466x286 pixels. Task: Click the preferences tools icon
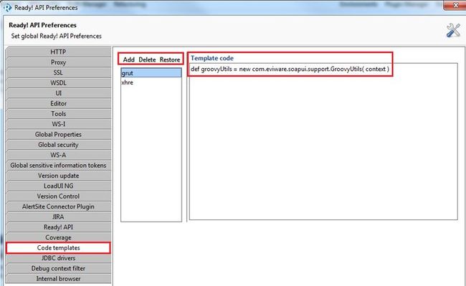pos(453,30)
